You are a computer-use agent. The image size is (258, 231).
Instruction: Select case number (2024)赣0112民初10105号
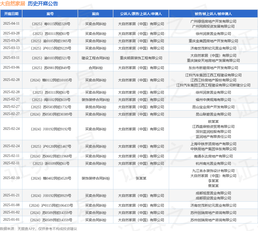click(51, 80)
